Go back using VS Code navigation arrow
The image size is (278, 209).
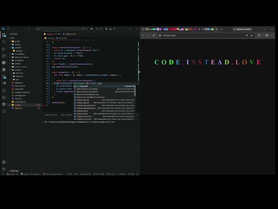point(29,29)
